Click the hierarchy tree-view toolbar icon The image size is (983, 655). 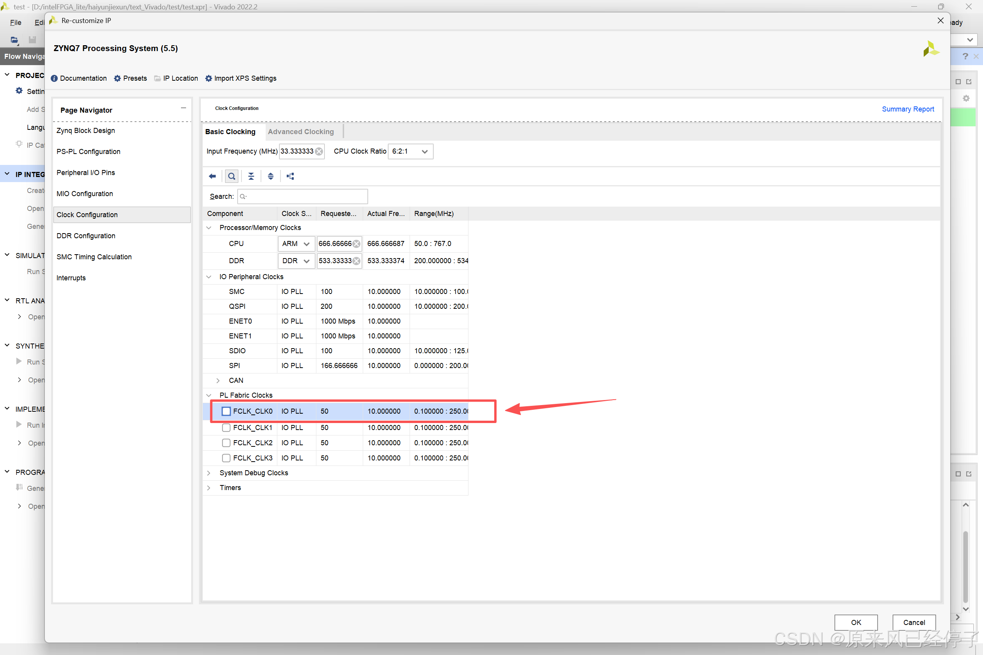290,176
